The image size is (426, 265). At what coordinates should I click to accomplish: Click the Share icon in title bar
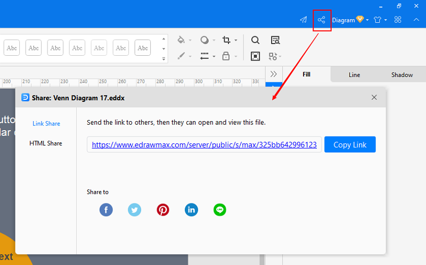pos(322,20)
